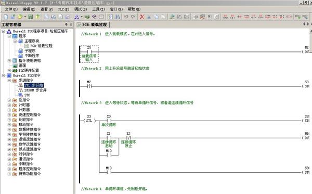This screenshot has width=312, height=194.
Task: Click the New file toolbar icon
Action: (x=6, y=17)
